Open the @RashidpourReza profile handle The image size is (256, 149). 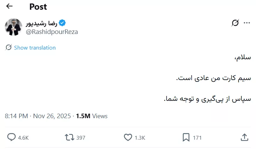52,32
